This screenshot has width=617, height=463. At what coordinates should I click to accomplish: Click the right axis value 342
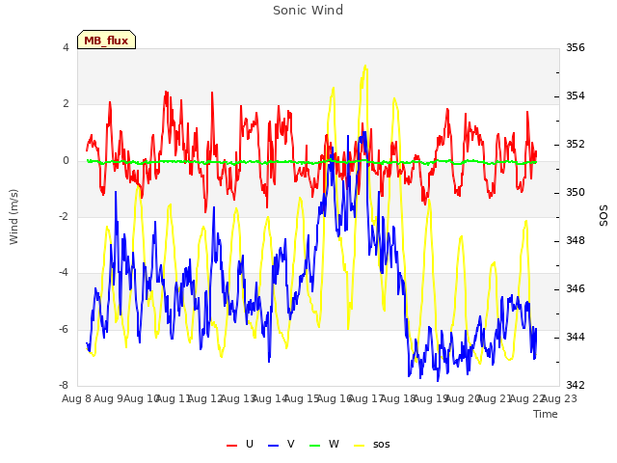point(576,385)
